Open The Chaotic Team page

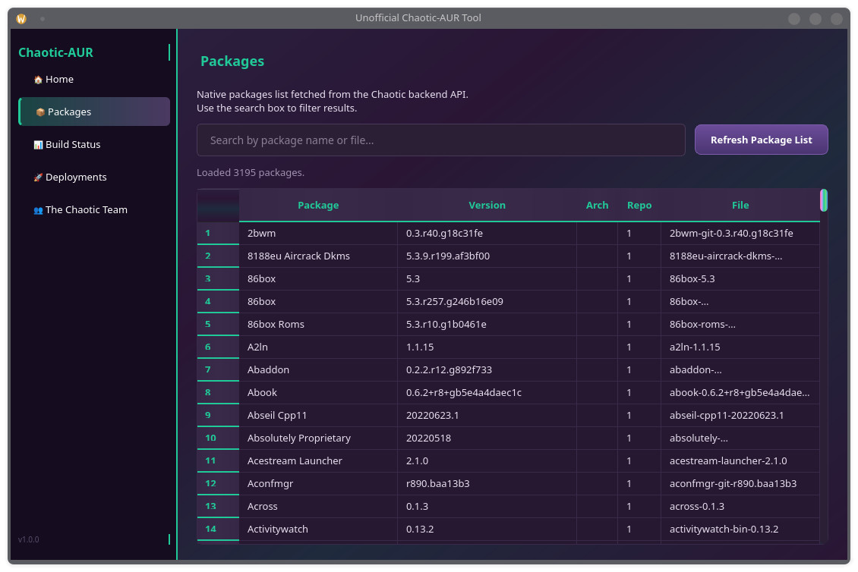(x=86, y=210)
